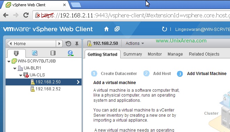Image resolution: width=230 pixels, height=132 pixels.
Task: Click the navigator back arrow next to Home
Action: 10,43
